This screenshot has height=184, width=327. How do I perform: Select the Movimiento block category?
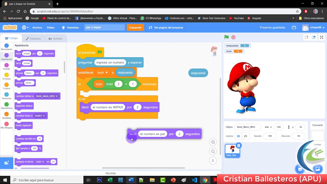point(7,47)
